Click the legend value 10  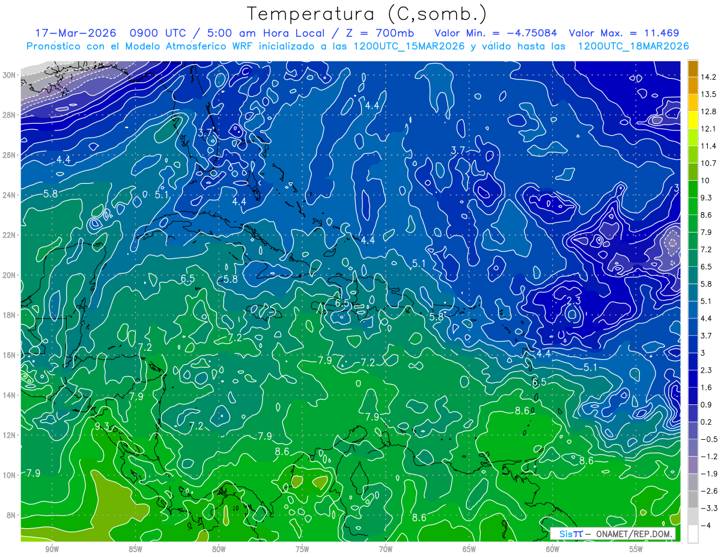[x=705, y=181]
